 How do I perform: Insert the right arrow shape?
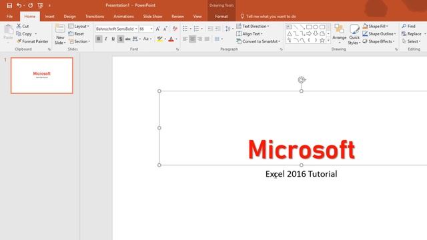(309, 34)
